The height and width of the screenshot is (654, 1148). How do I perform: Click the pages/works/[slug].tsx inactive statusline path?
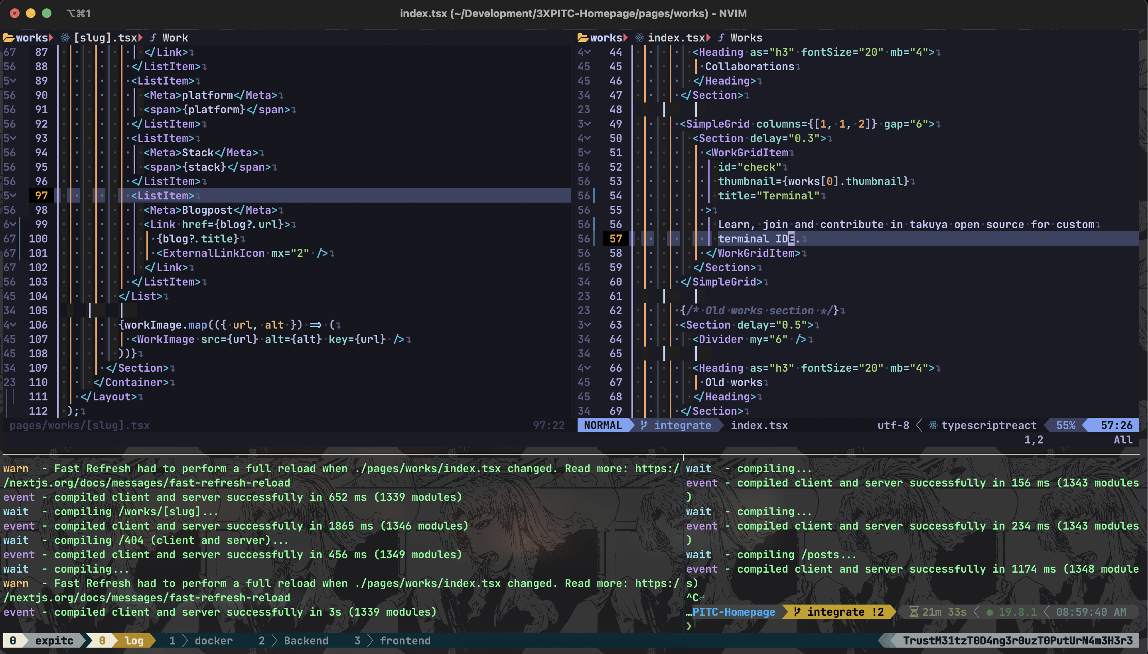[79, 425]
